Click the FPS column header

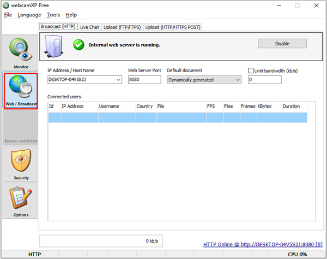point(215,106)
